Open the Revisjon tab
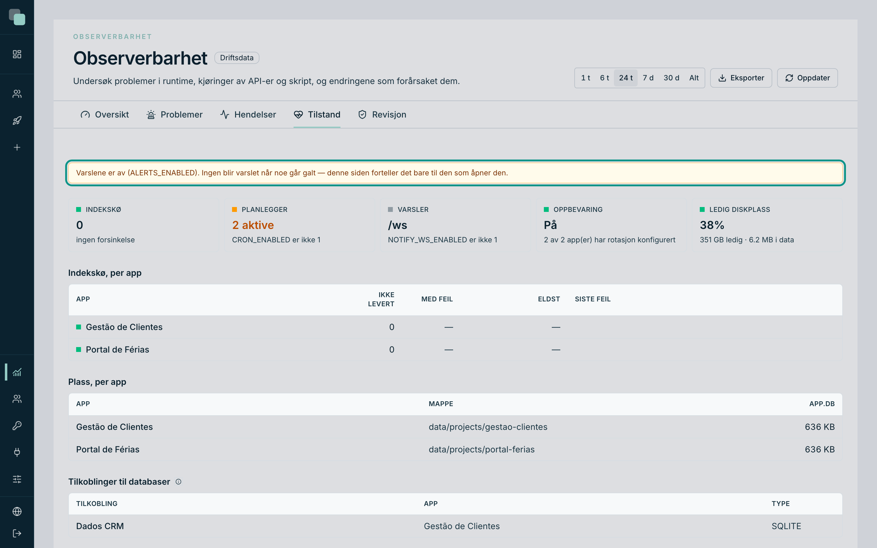Image resolution: width=877 pixels, height=548 pixels. [382, 114]
